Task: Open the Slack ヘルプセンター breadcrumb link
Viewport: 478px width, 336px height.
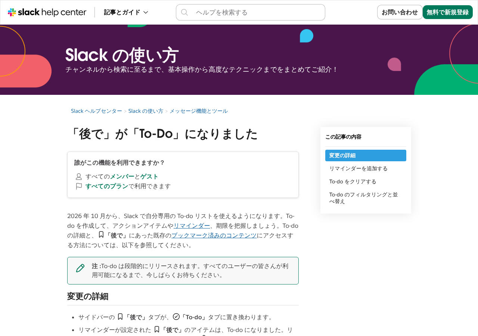Action: pyautogui.click(x=96, y=111)
